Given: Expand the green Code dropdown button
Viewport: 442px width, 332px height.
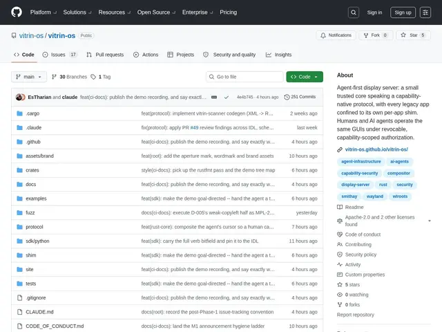Looking at the screenshot, I should pos(305,77).
